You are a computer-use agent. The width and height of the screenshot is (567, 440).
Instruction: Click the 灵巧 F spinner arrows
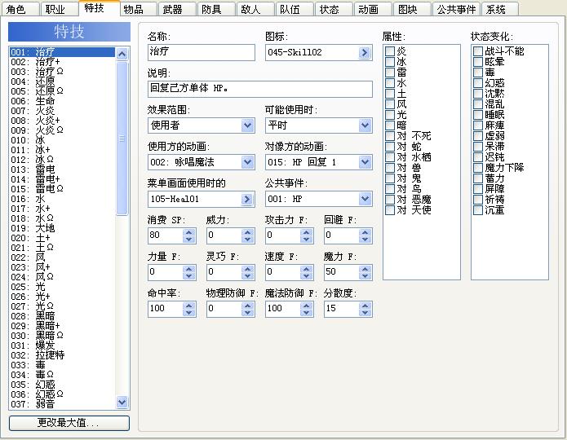[247, 272]
